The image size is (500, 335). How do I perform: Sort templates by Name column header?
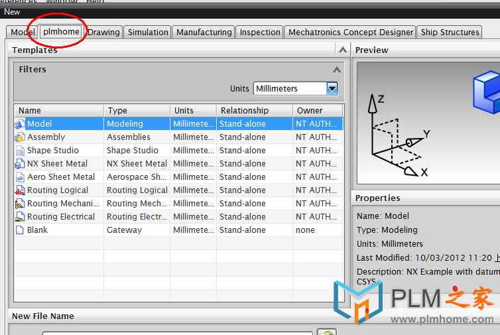pos(59,110)
